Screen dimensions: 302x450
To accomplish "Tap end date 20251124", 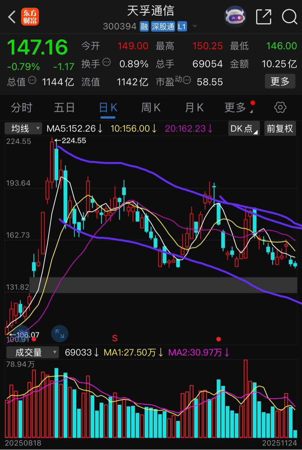I will (280, 443).
